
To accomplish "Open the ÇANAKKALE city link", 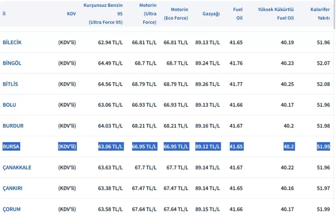I will coord(17,168).
